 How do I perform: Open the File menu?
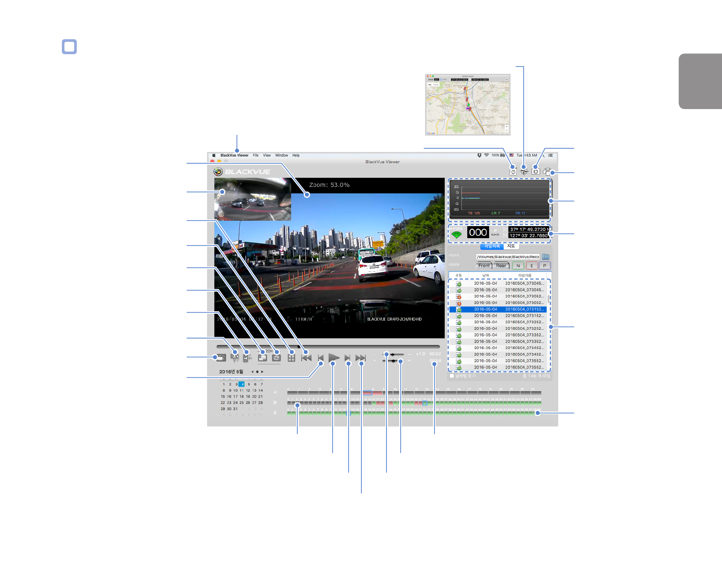pyautogui.click(x=256, y=155)
